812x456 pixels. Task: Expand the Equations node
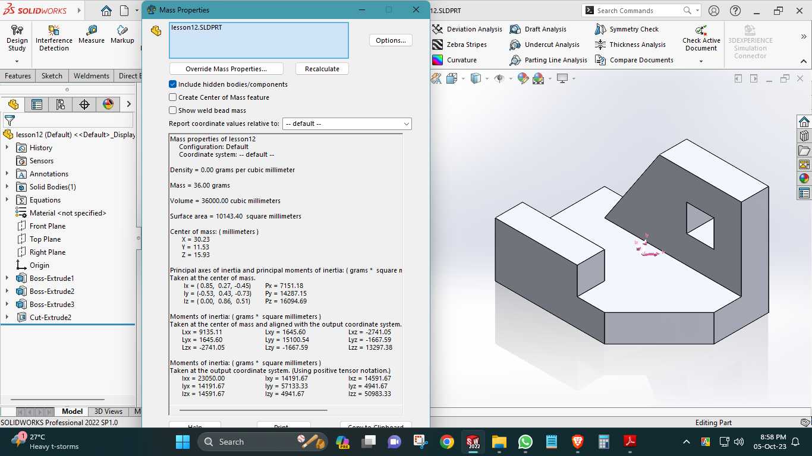coord(7,200)
